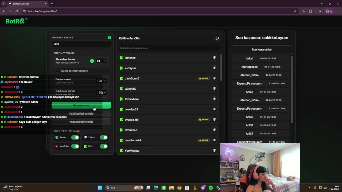Screen dimensions: 342x192
Task: Remove xshiryuu using its trash icon
Action: click(214, 68)
